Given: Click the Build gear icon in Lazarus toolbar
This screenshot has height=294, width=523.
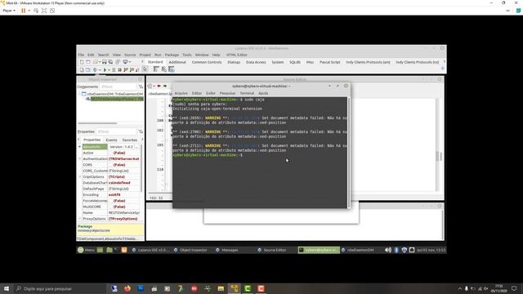Looking at the screenshot, I should coord(95,69).
